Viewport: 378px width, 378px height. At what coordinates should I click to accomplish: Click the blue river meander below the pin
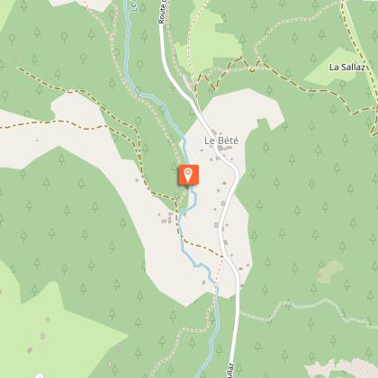[192, 202]
